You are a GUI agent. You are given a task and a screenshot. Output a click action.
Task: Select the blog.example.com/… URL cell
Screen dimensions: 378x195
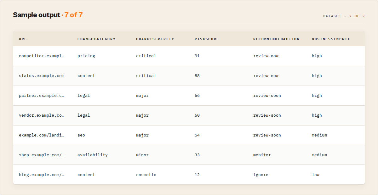click(x=42, y=175)
